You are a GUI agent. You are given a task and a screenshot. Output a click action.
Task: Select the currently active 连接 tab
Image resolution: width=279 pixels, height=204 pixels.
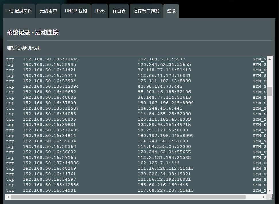(x=171, y=11)
